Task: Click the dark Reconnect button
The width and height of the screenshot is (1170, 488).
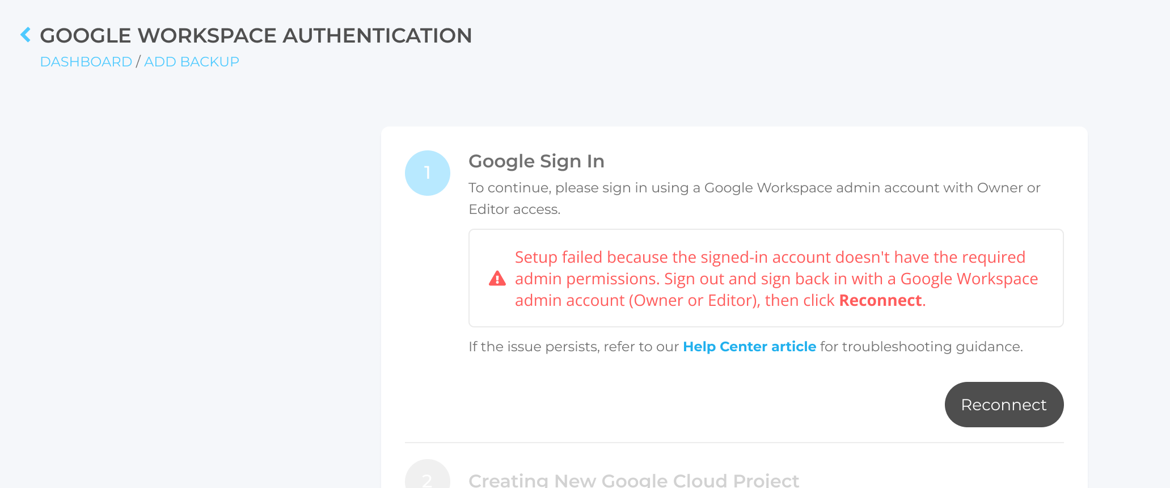Action: pyautogui.click(x=1004, y=405)
